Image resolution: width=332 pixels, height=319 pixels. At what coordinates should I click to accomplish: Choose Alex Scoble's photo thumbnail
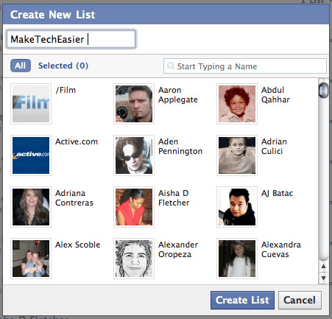click(x=31, y=259)
